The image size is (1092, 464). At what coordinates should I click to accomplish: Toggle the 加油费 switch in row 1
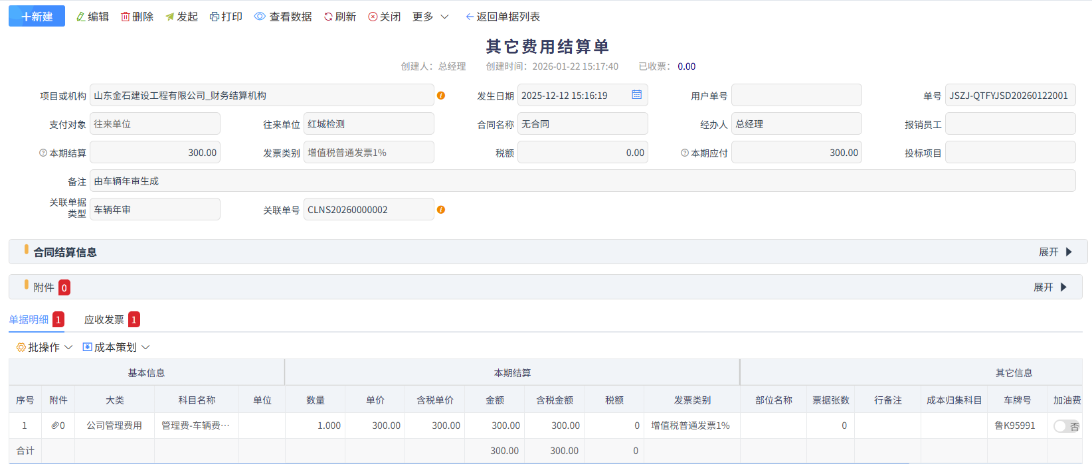(x=1067, y=426)
